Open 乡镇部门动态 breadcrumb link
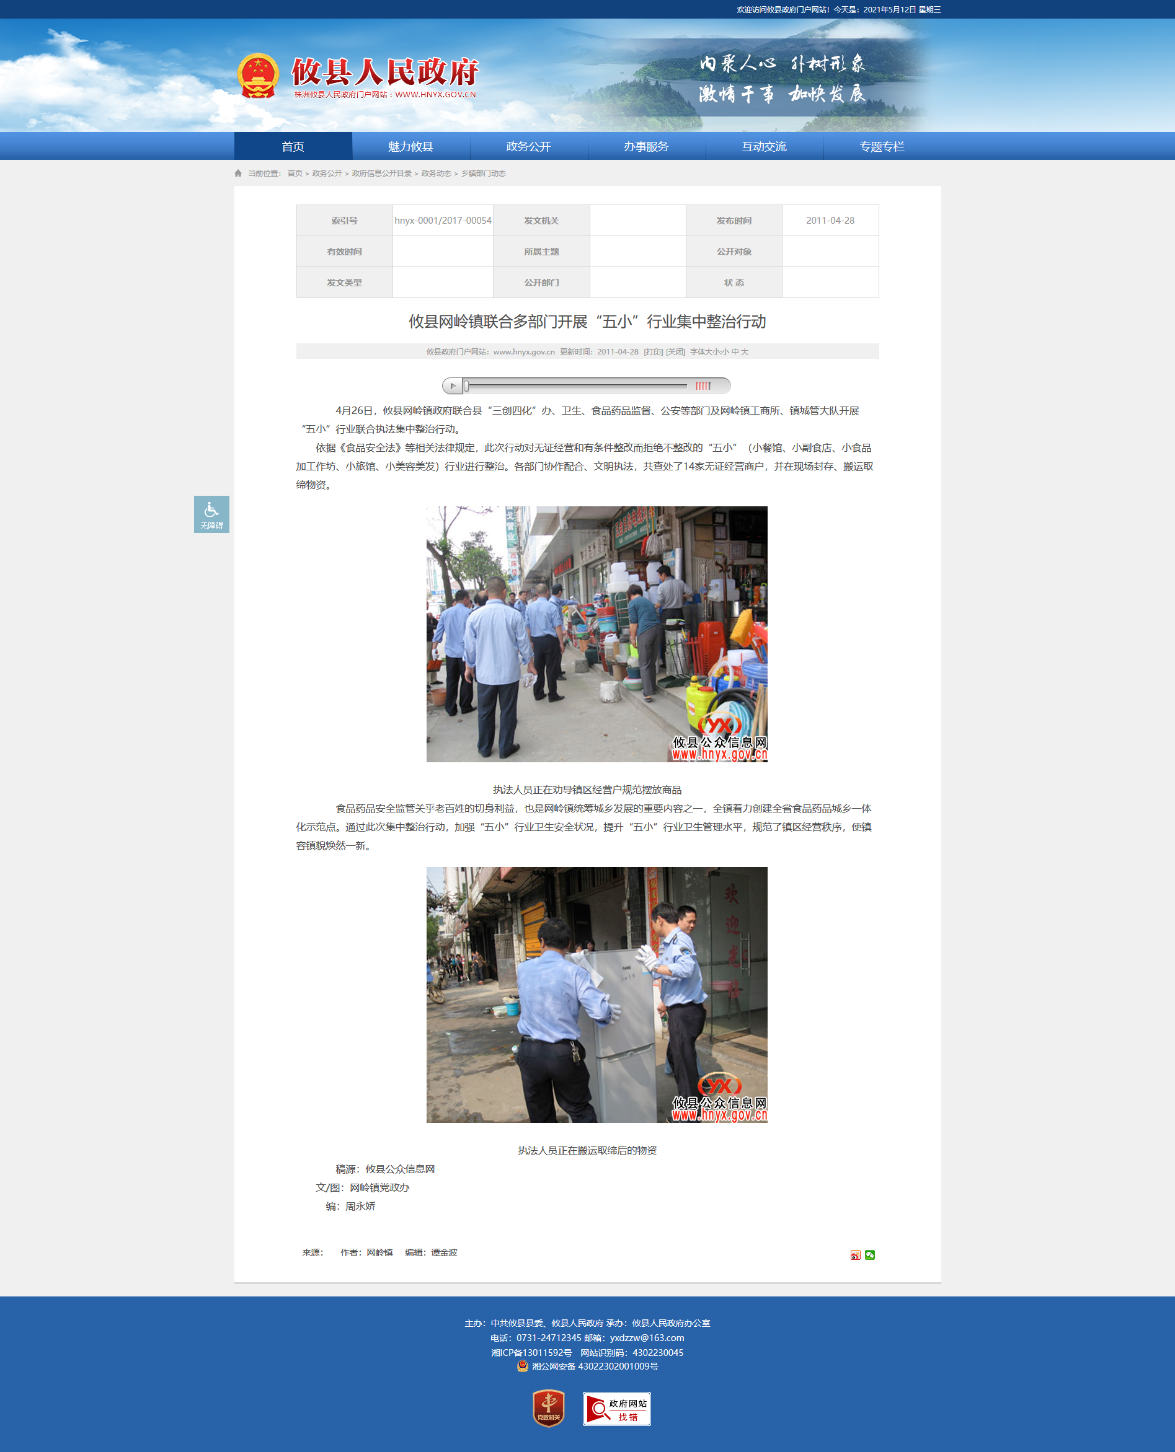 click(x=483, y=174)
